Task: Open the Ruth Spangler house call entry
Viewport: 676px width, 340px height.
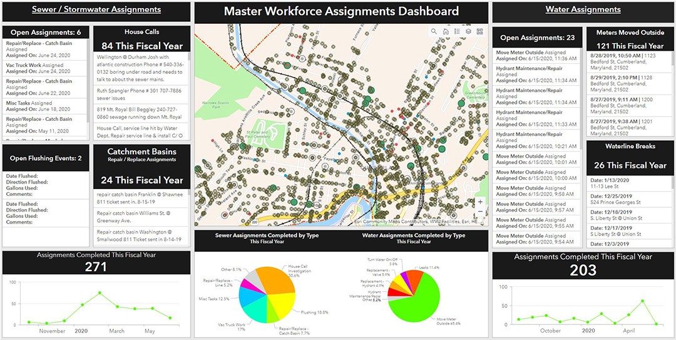Action: coord(141,95)
